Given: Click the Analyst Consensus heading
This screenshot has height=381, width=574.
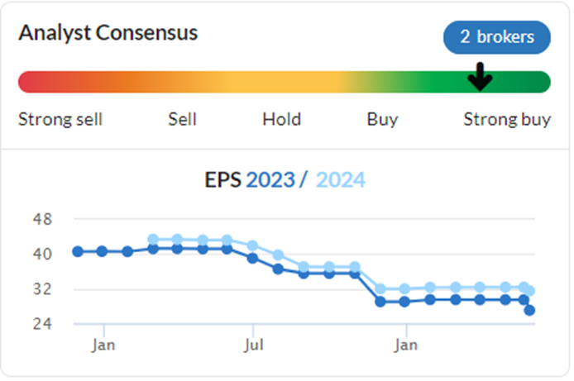Looking at the screenshot, I should [x=108, y=33].
